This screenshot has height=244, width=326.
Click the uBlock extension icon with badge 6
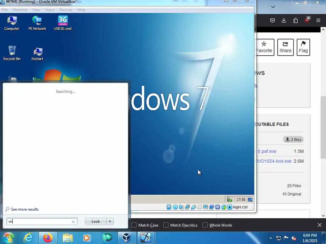click(307, 20)
